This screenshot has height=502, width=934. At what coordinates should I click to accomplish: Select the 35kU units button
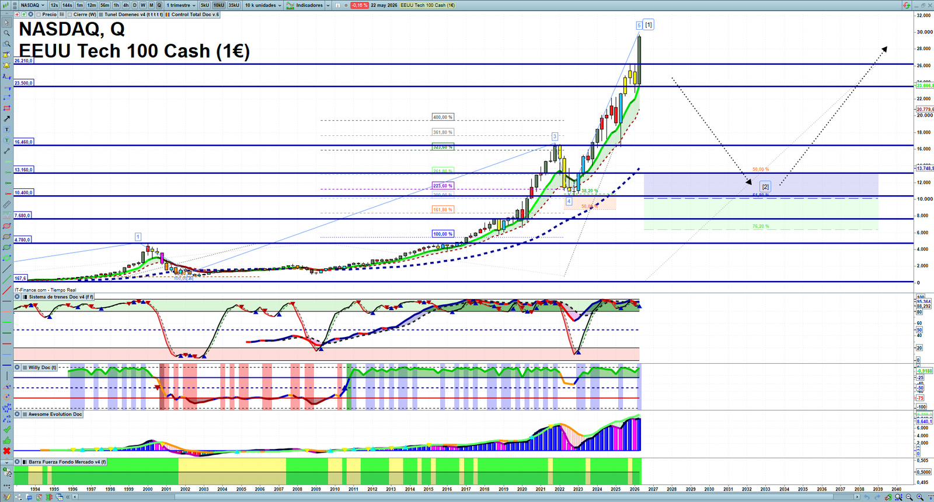(x=233, y=5)
